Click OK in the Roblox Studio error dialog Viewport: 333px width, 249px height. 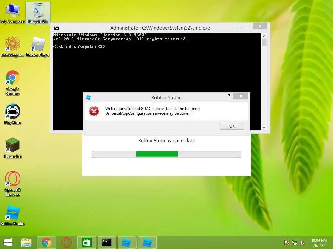coord(232,126)
